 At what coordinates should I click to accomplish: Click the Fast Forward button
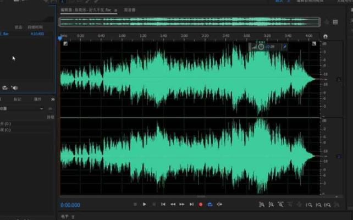point(182,205)
